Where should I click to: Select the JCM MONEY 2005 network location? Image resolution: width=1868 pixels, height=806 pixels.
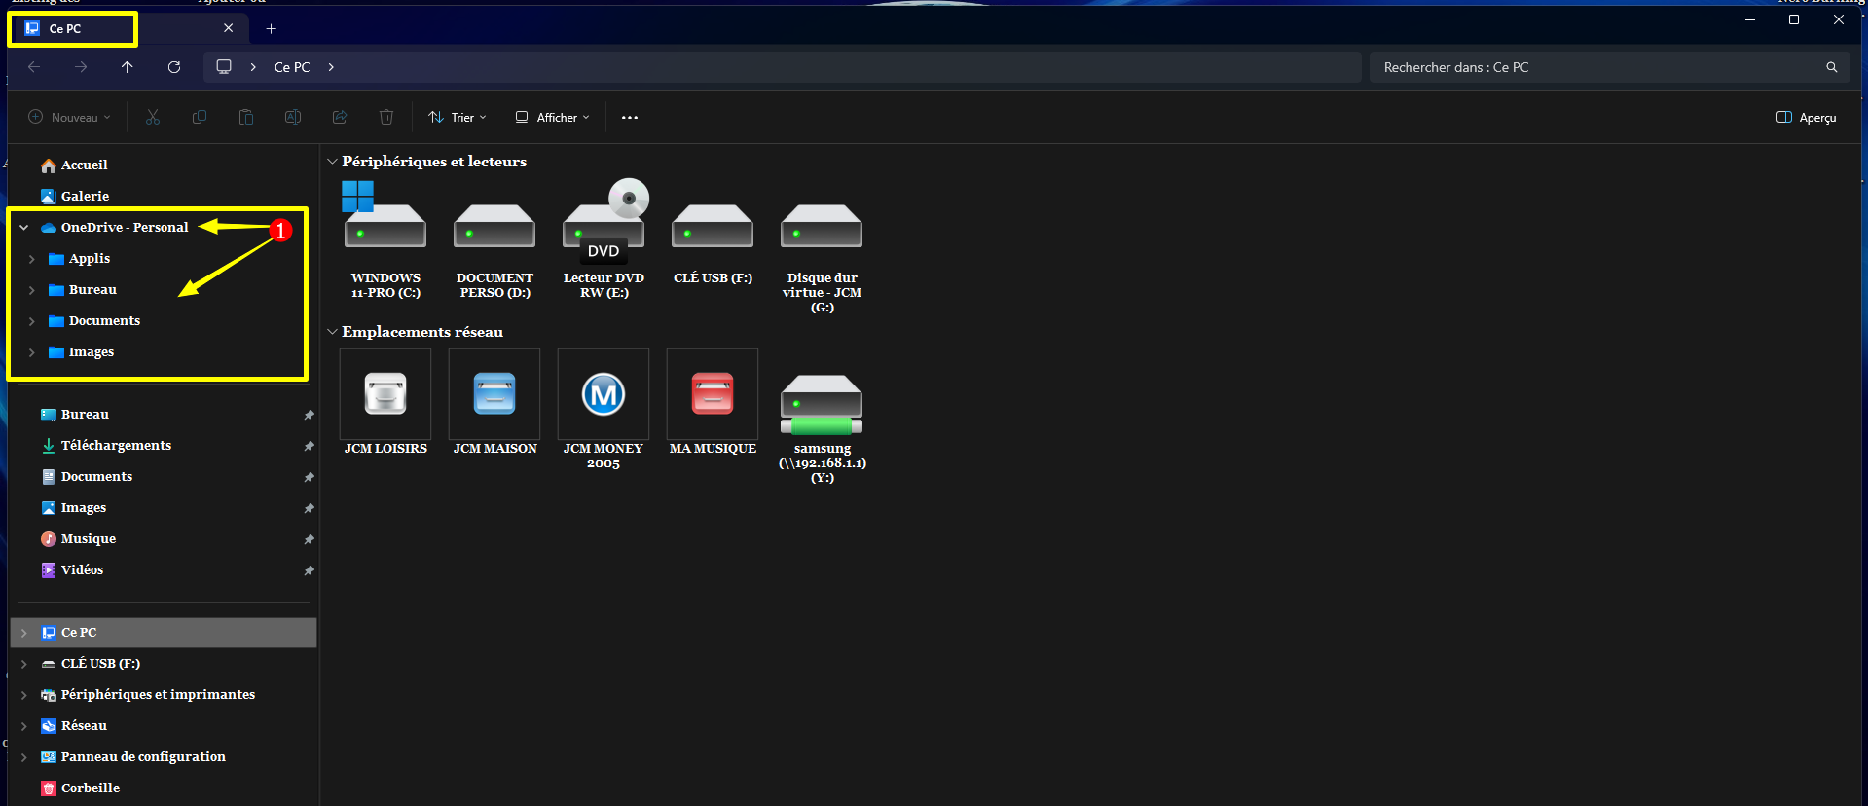(604, 410)
